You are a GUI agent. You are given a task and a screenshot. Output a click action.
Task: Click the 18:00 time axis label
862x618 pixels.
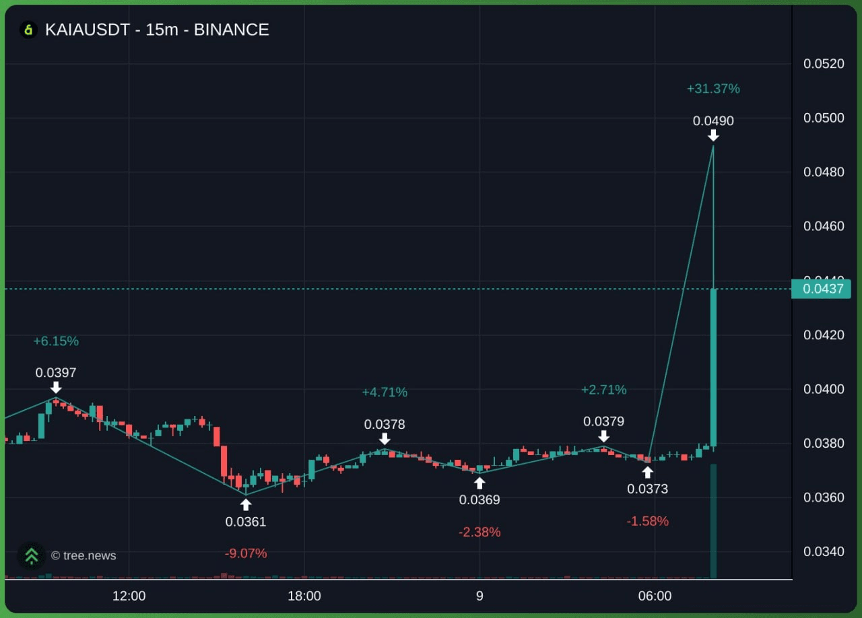[x=304, y=596]
